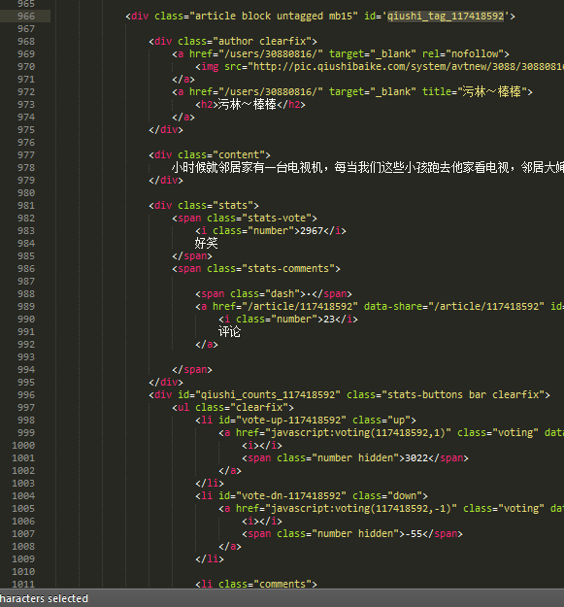Click the /users/30880816/ href on line 969
The width and height of the screenshot is (564, 607).
tap(271, 53)
